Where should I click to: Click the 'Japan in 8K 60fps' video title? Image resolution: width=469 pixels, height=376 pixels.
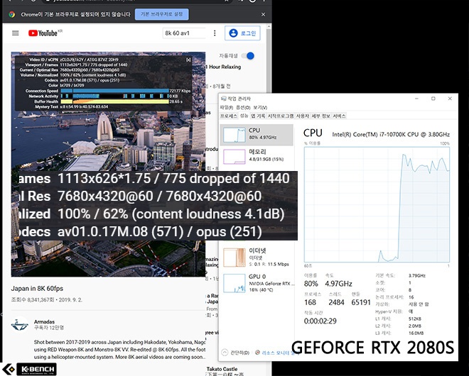[x=37, y=289]
